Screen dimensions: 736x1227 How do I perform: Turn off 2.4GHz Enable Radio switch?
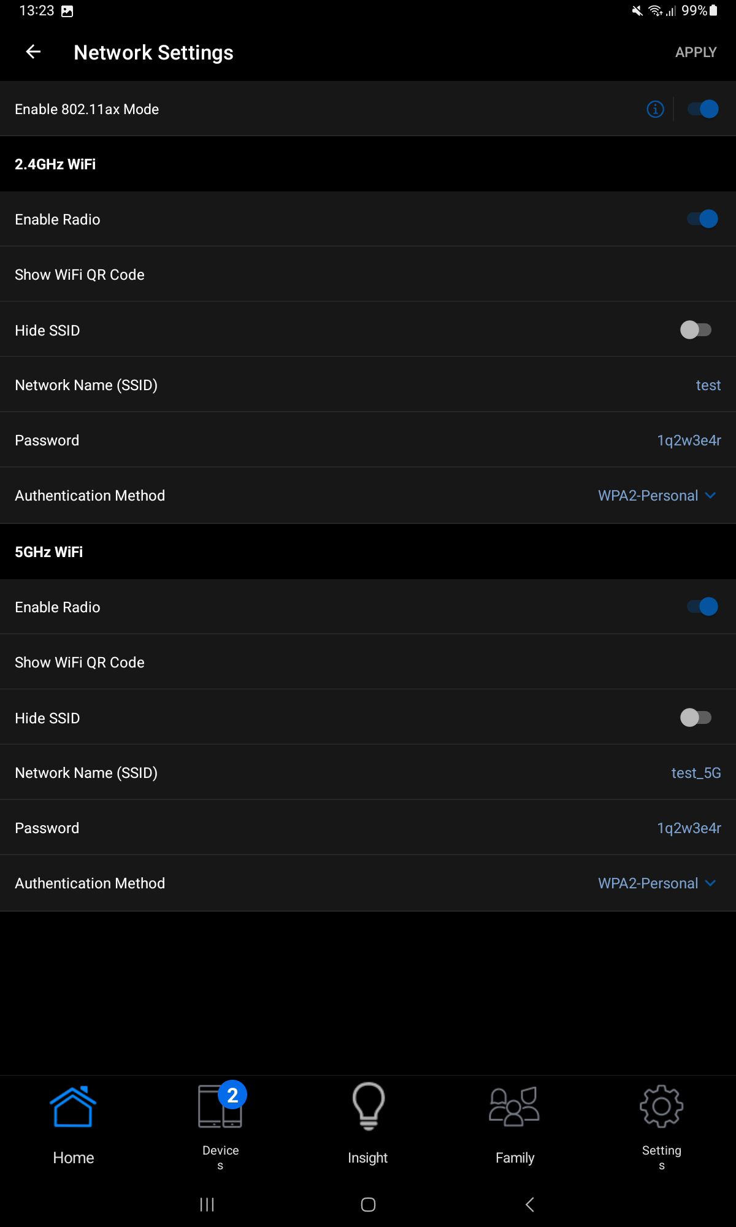[702, 219]
